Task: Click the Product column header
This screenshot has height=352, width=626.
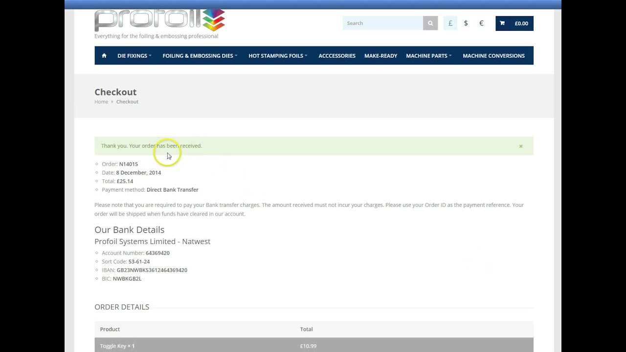Action: click(110, 330)
